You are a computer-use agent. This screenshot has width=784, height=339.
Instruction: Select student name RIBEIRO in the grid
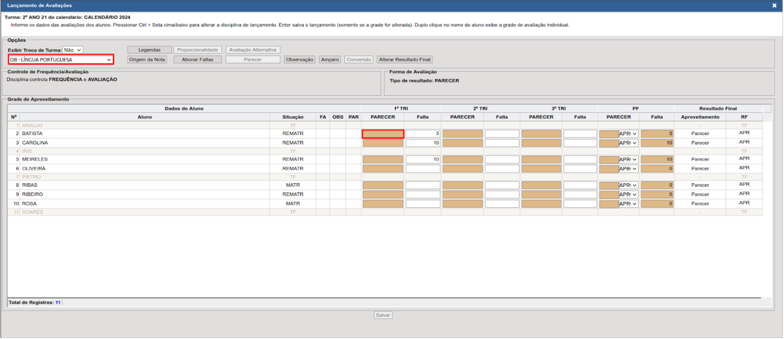[x=33, y=195]
